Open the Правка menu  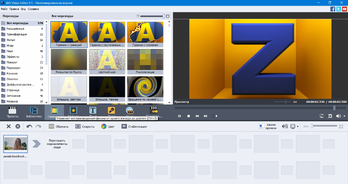(14, 9)
